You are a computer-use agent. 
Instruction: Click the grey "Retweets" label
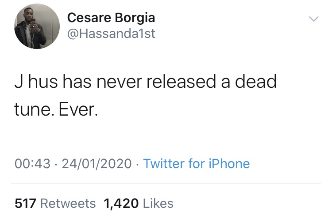point(68,203)
